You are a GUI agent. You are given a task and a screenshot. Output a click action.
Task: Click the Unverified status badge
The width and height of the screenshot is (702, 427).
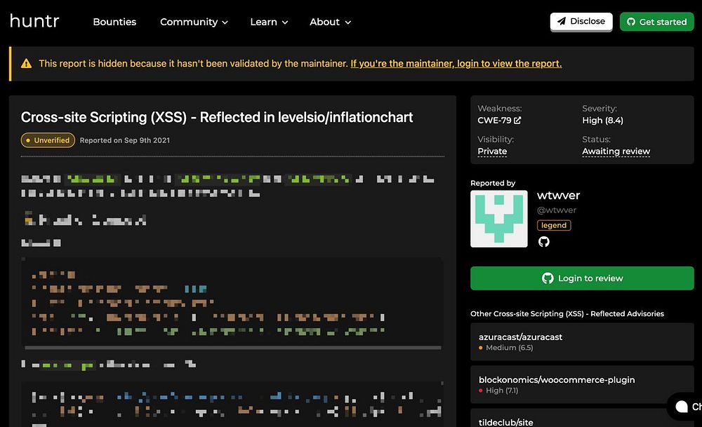tap(48, 140)
